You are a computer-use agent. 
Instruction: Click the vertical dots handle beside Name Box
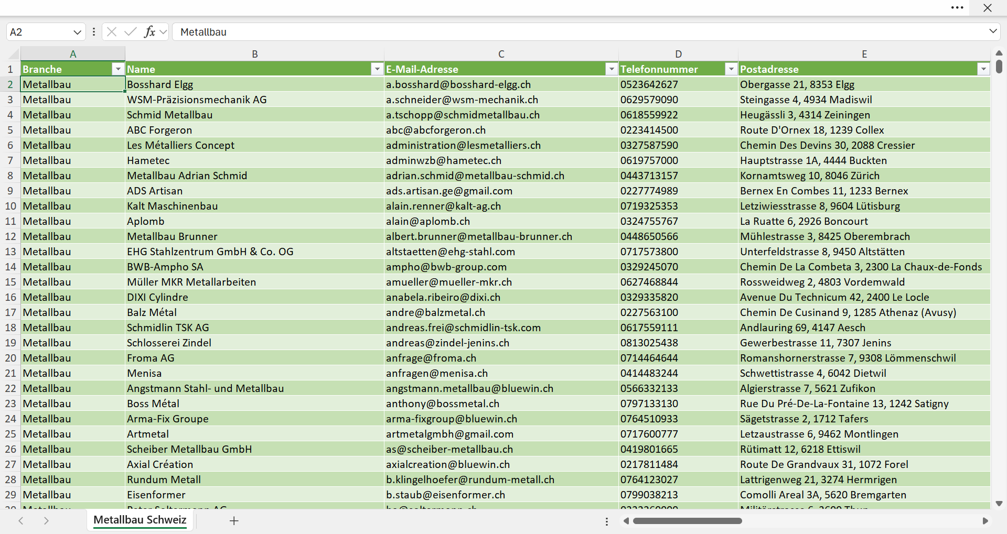pyautogui.click(x=94, y=32)
